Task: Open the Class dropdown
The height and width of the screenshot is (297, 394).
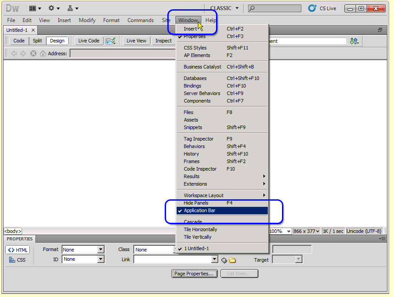Action: point(155,250)
